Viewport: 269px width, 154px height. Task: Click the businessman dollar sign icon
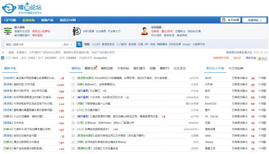pos(76,31)
